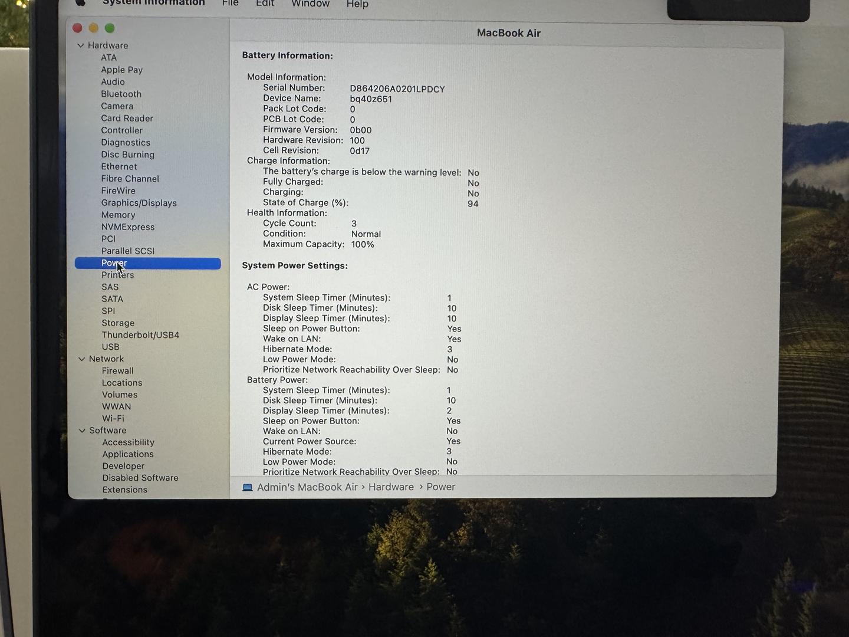
Task: Open the Window menu
Action: click(x=311, y=3)
